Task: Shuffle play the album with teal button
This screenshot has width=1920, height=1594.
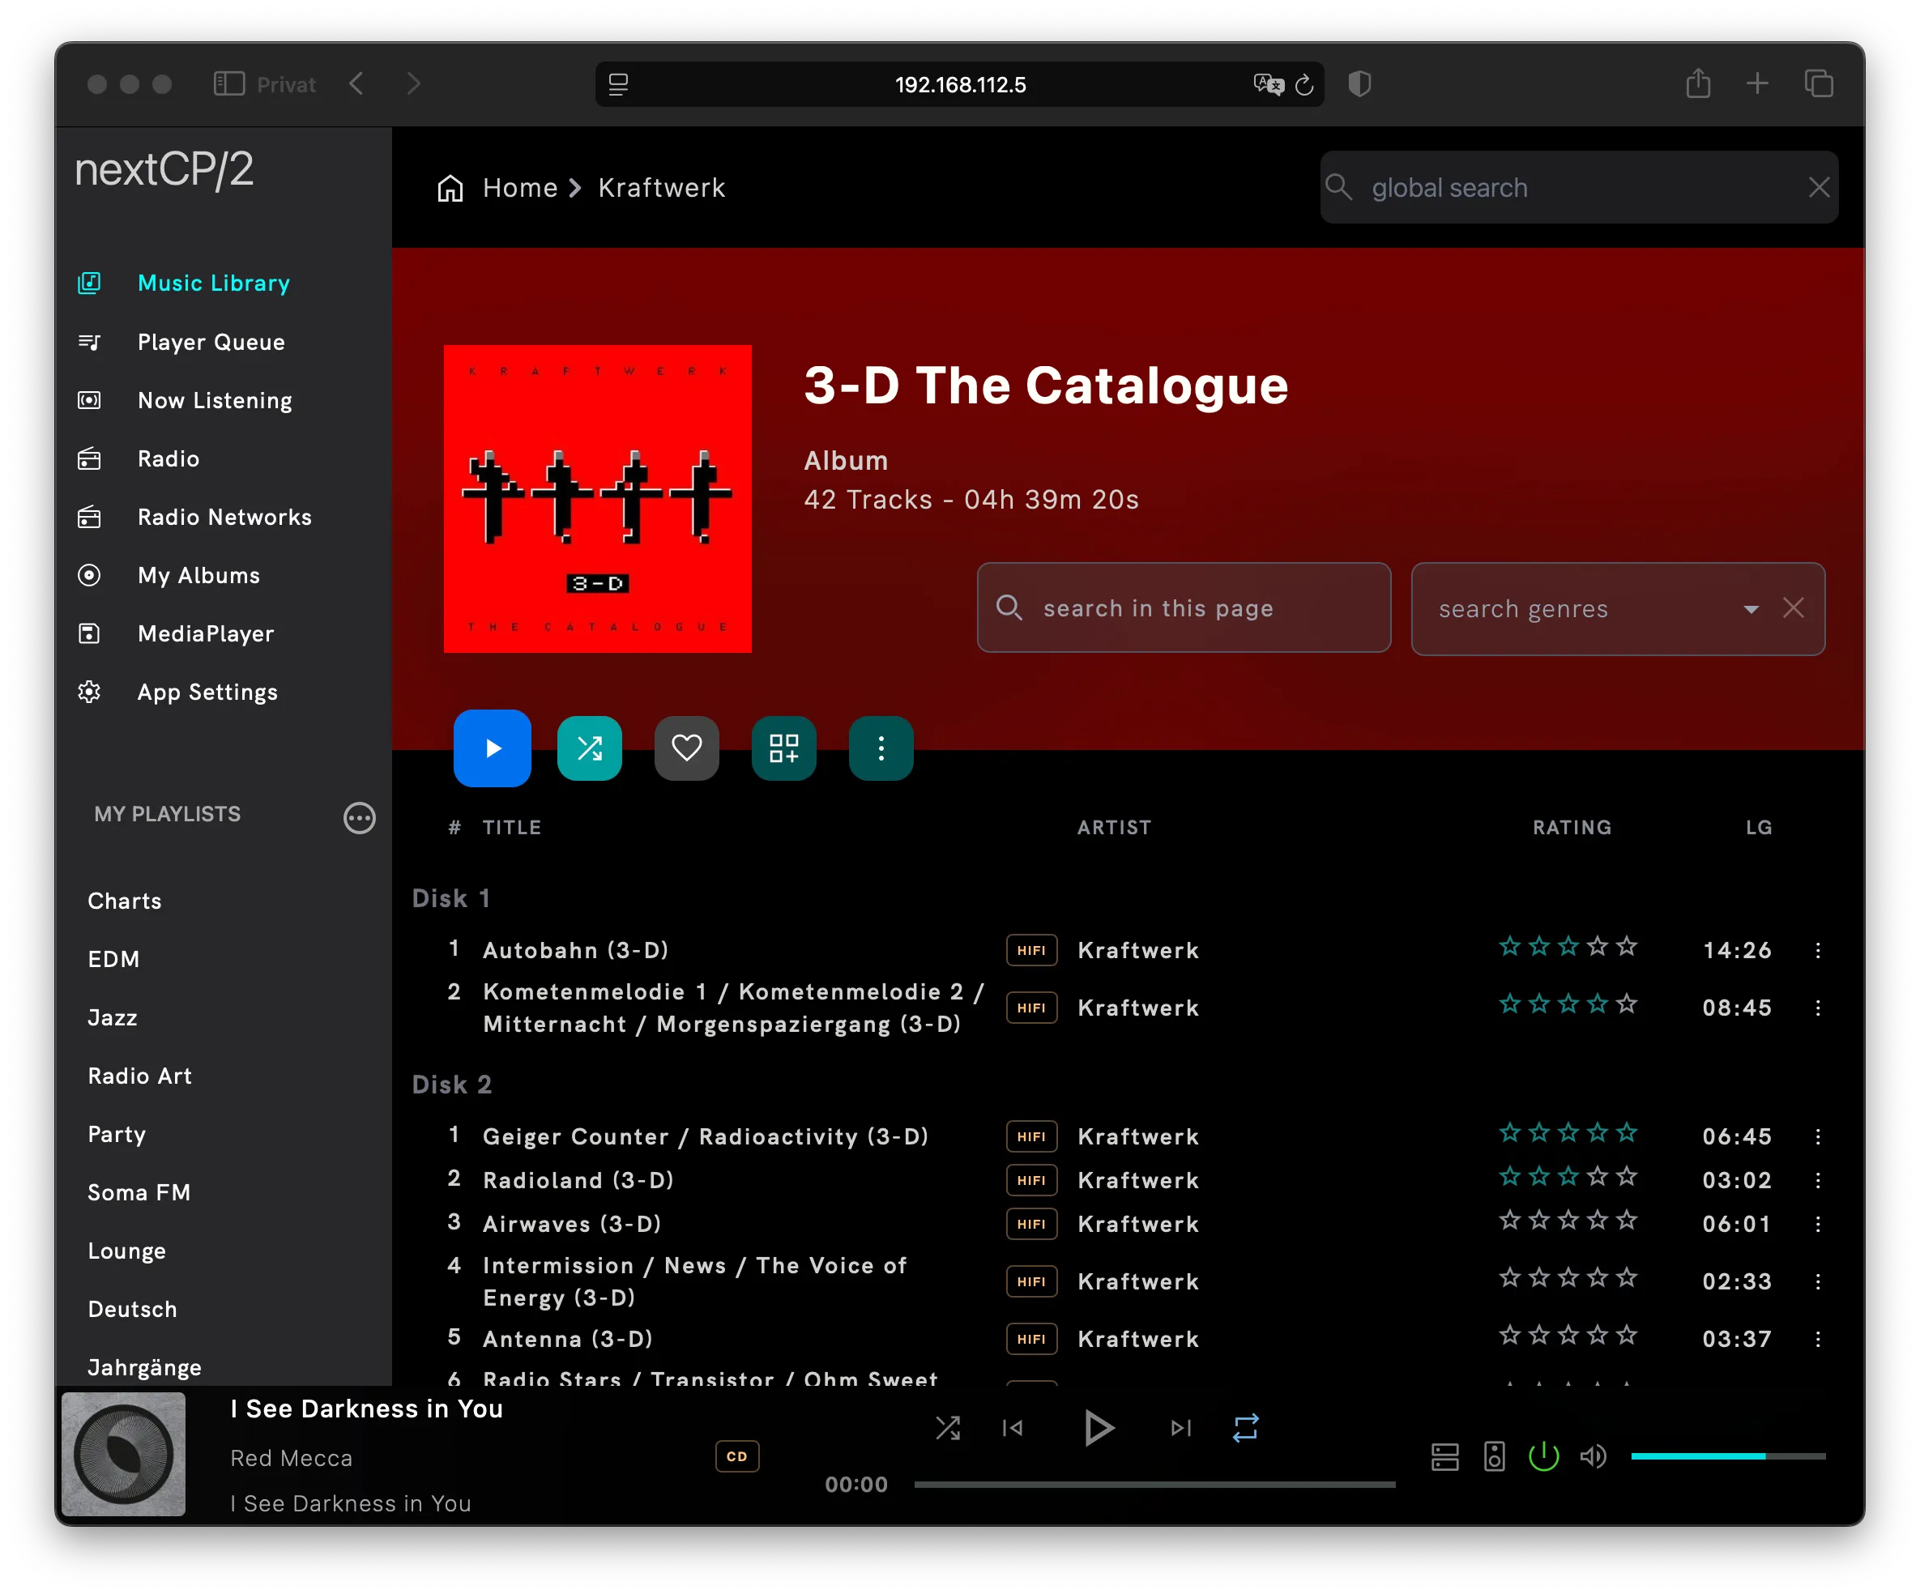Action: coord(590,748)
